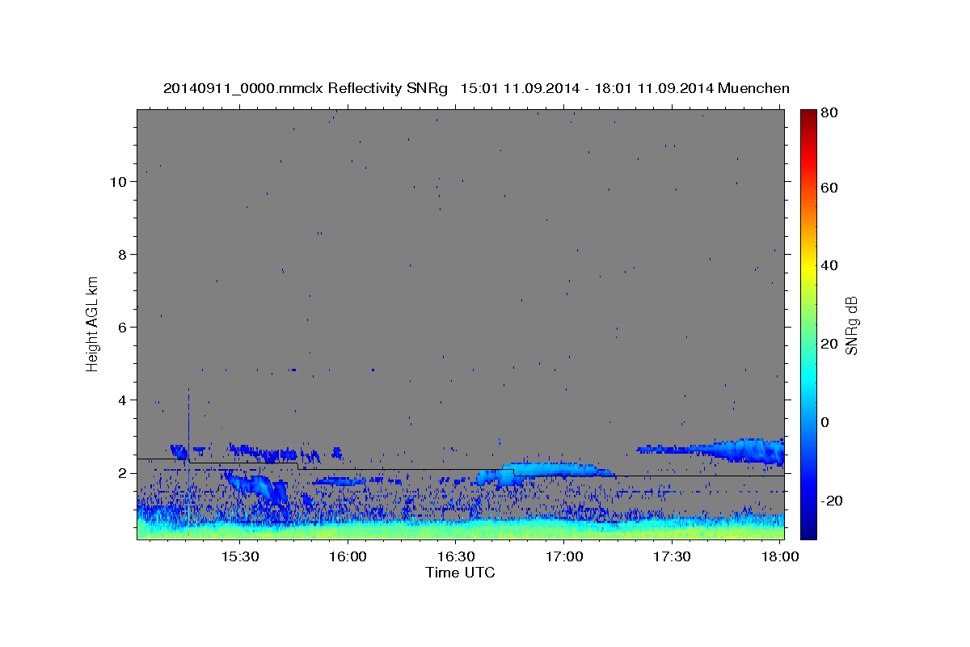Click the colorbar value 0
Image resolution: width=970 pixels, height=647 pixels.
coord(825,422)
